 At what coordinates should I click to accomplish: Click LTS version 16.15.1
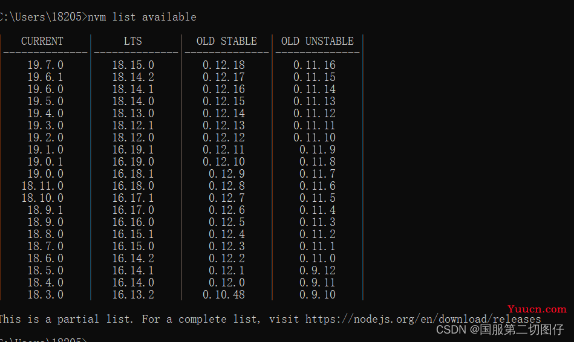(133, 234)
